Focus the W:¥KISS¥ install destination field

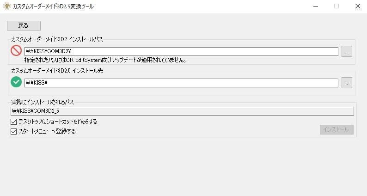pyautogui.click(x=181, y=83)
